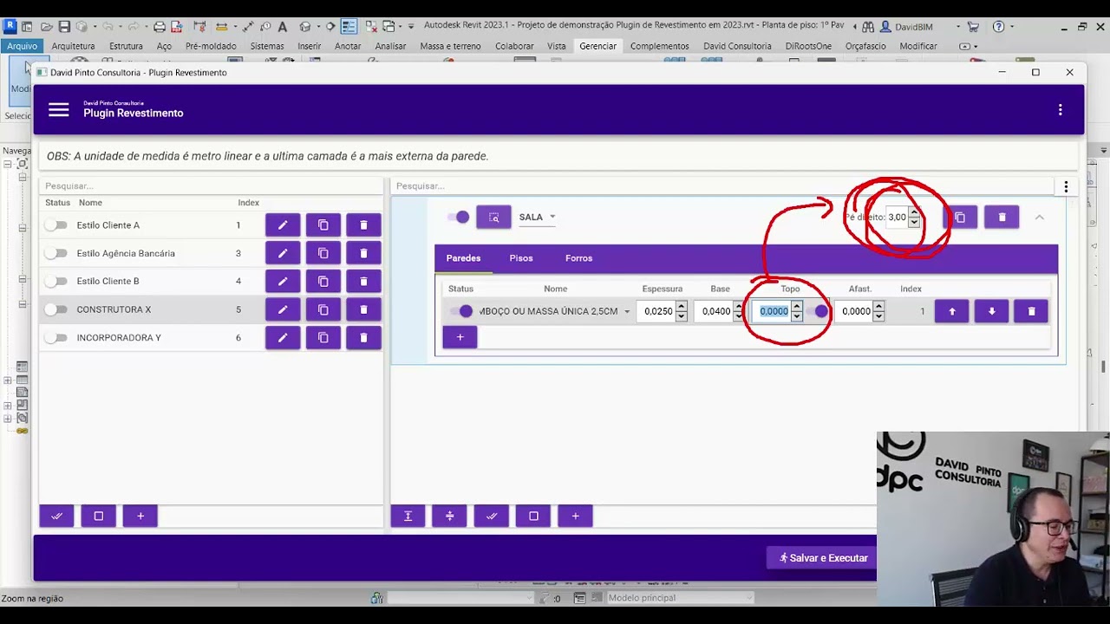Duplicate the Estilo Agência Bancária style
The image size is (1110, 624).
(323, 253)
